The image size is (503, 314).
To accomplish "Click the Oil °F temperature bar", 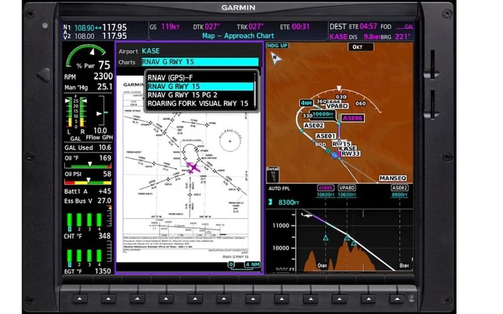I will click(88, 166).
